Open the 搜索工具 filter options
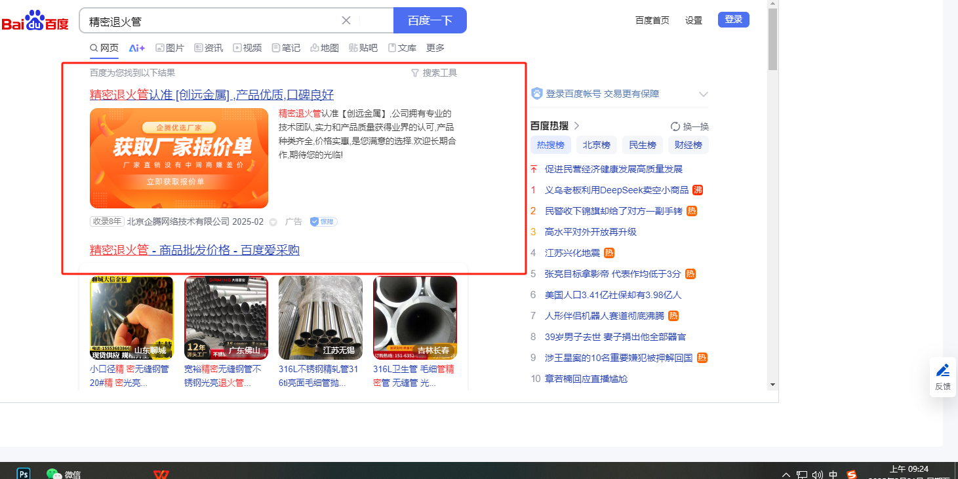958x479 pixels. pyautogui.click(x=433, y=73)
